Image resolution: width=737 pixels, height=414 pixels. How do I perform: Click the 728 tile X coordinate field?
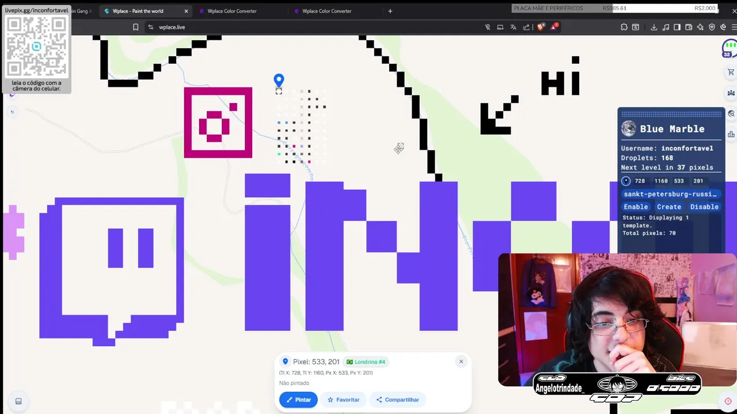point(640,181)
